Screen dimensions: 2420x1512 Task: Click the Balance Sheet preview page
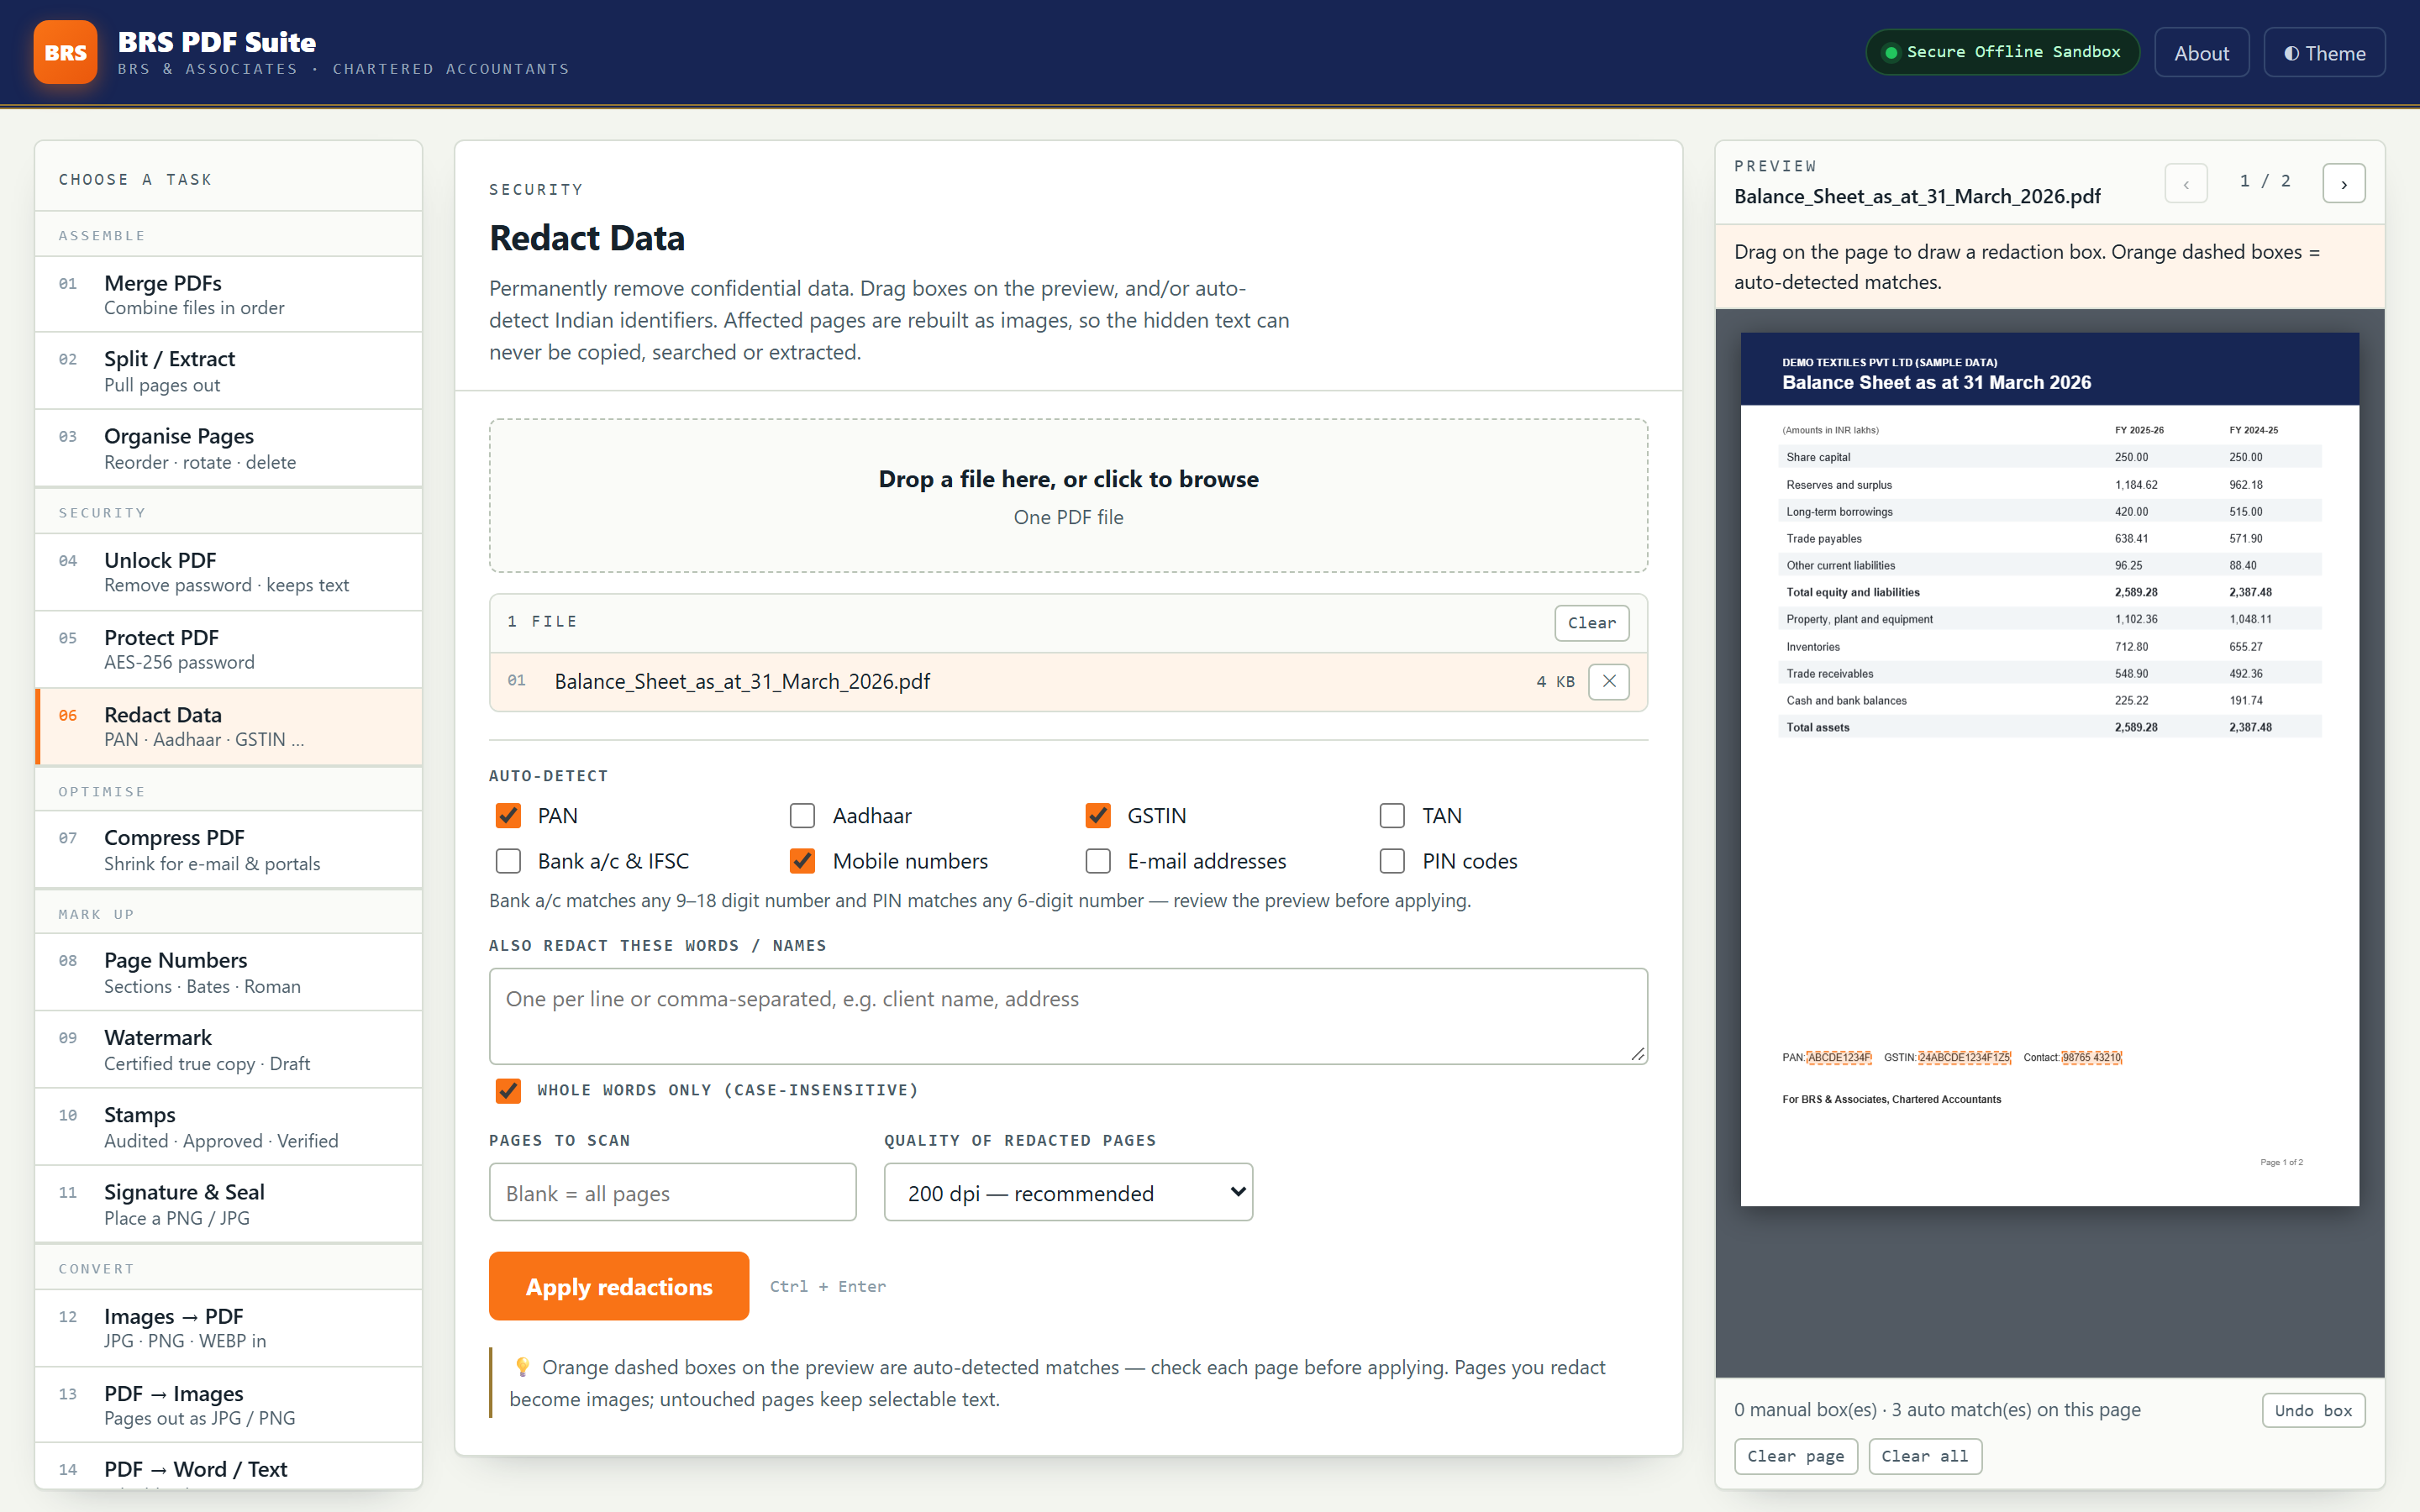(2049, 769)
